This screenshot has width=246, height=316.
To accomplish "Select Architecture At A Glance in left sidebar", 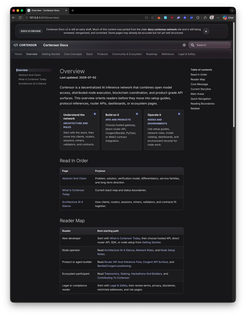I will tap(32, 83).
